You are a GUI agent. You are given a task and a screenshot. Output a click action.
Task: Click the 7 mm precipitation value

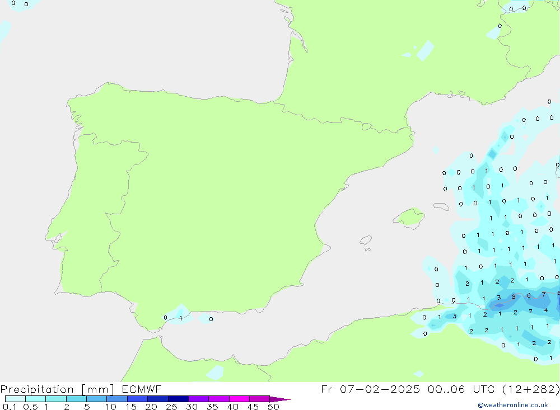(x=543, y=294)
